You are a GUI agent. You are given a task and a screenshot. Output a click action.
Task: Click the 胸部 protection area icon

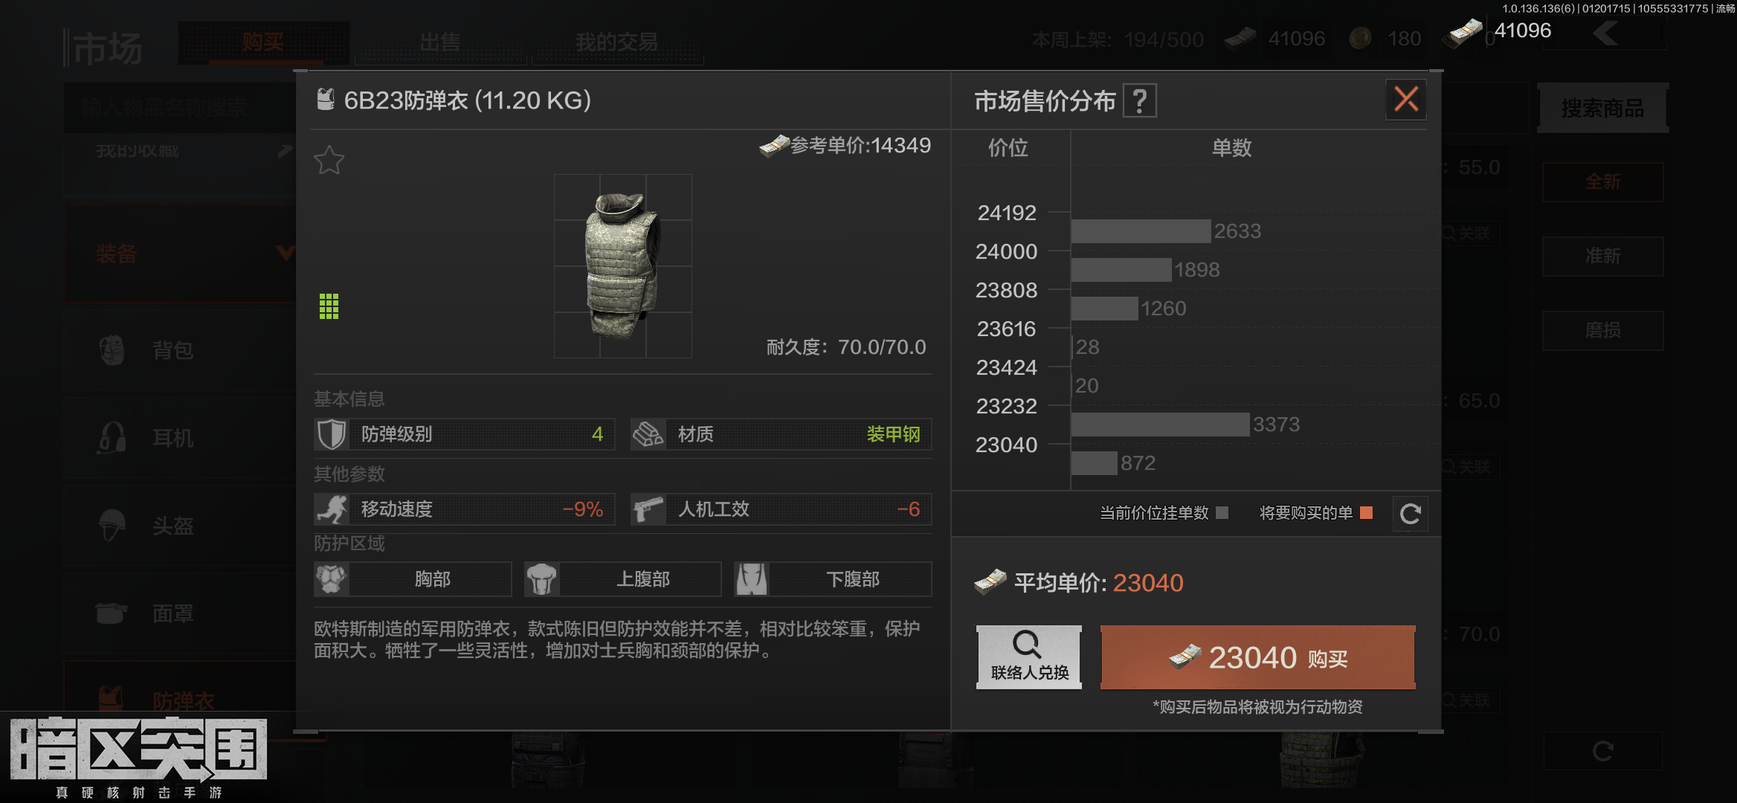(x=332, y=579)
